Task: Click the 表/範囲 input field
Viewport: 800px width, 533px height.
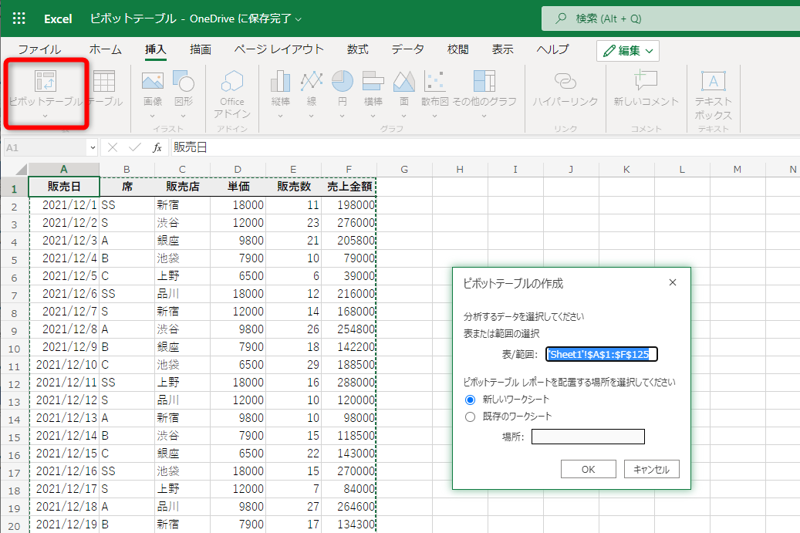Action: click(x=603, y=354)
